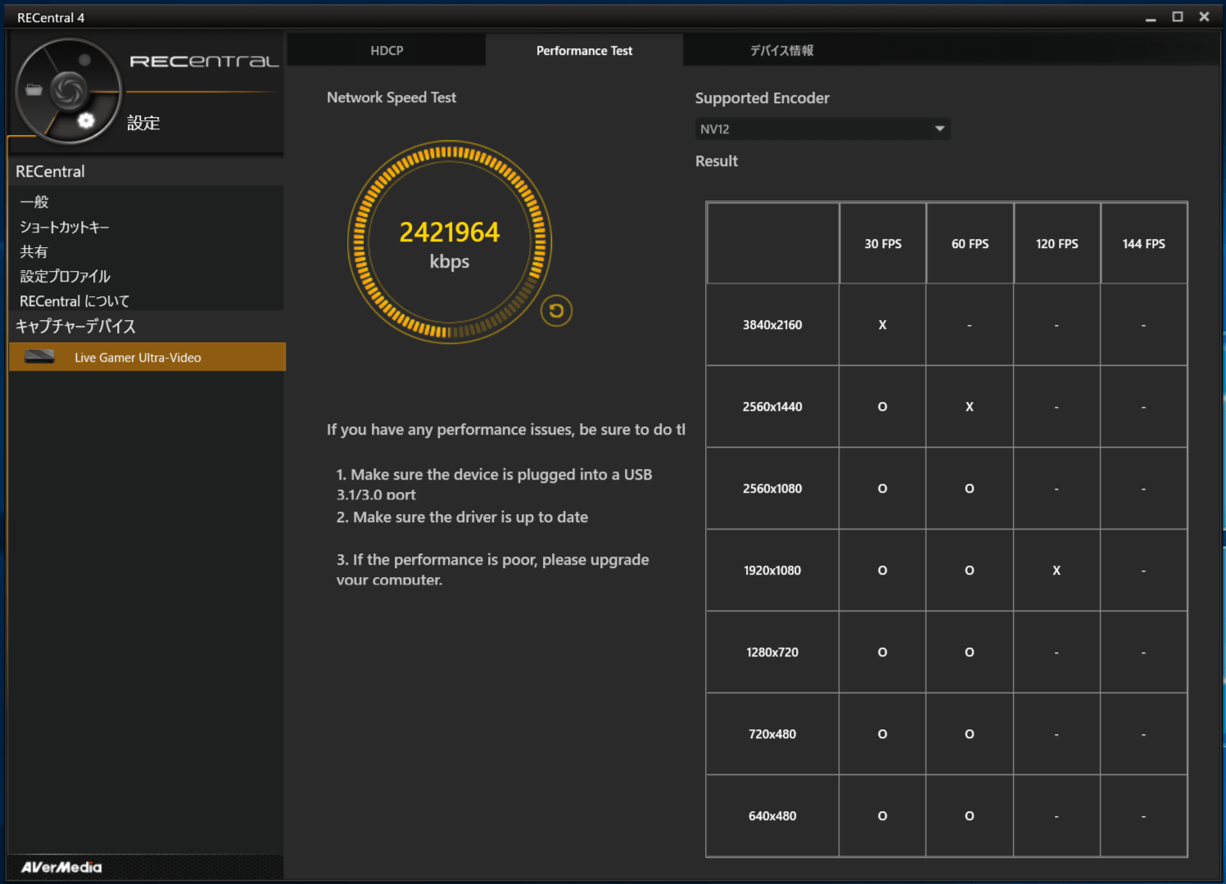Go to ショートカットキー settings
This screenshot has width=1226, height=884.
click(x=65, y=227)
